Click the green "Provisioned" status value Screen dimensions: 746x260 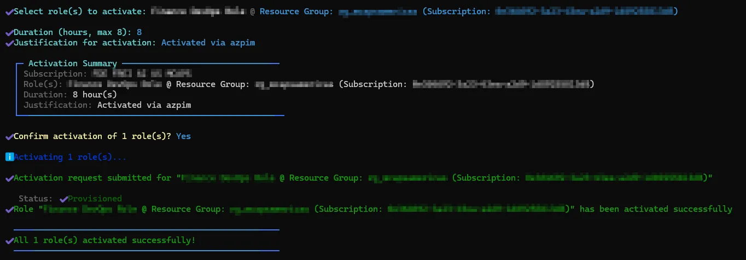(95, 199)
